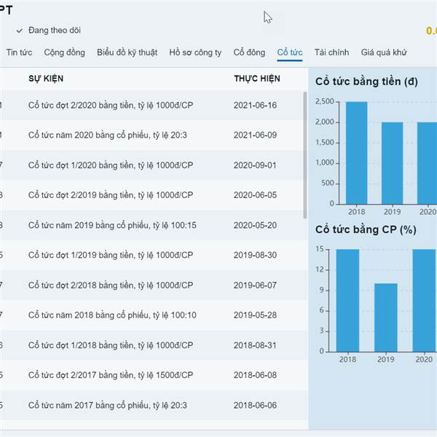The image size is (437, 437).
Task: Select row 'Cổ tức đợt 1/2018 bằng tiền'
Action: [x=152, y=345]
